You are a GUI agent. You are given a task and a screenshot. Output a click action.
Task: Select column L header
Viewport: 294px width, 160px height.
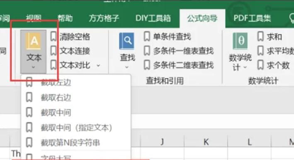click(x=249, y=142)
